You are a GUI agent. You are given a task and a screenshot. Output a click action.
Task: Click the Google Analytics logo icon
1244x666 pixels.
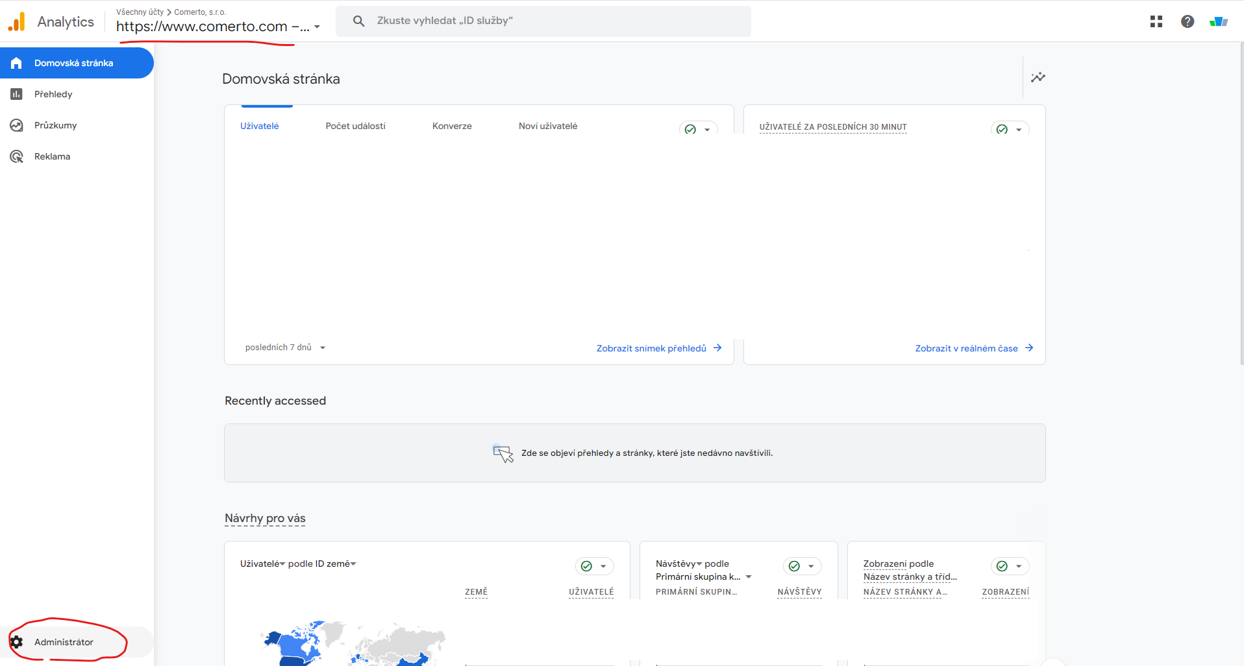(x=16, y=21)
